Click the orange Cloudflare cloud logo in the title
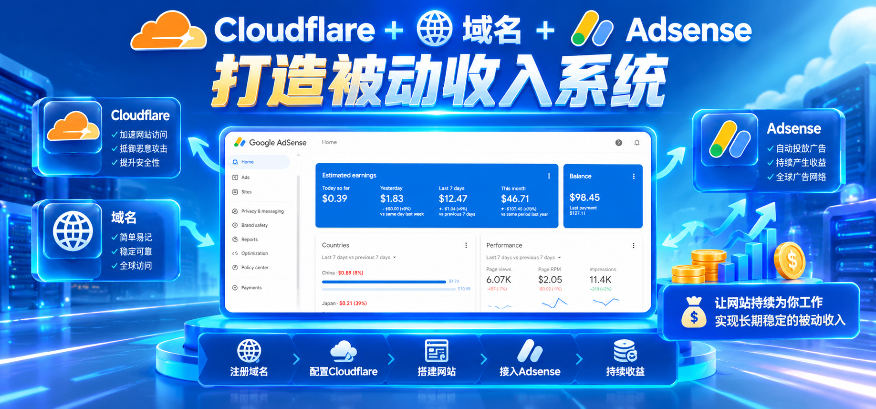This screenshot has width=876, height=409. 168,31
